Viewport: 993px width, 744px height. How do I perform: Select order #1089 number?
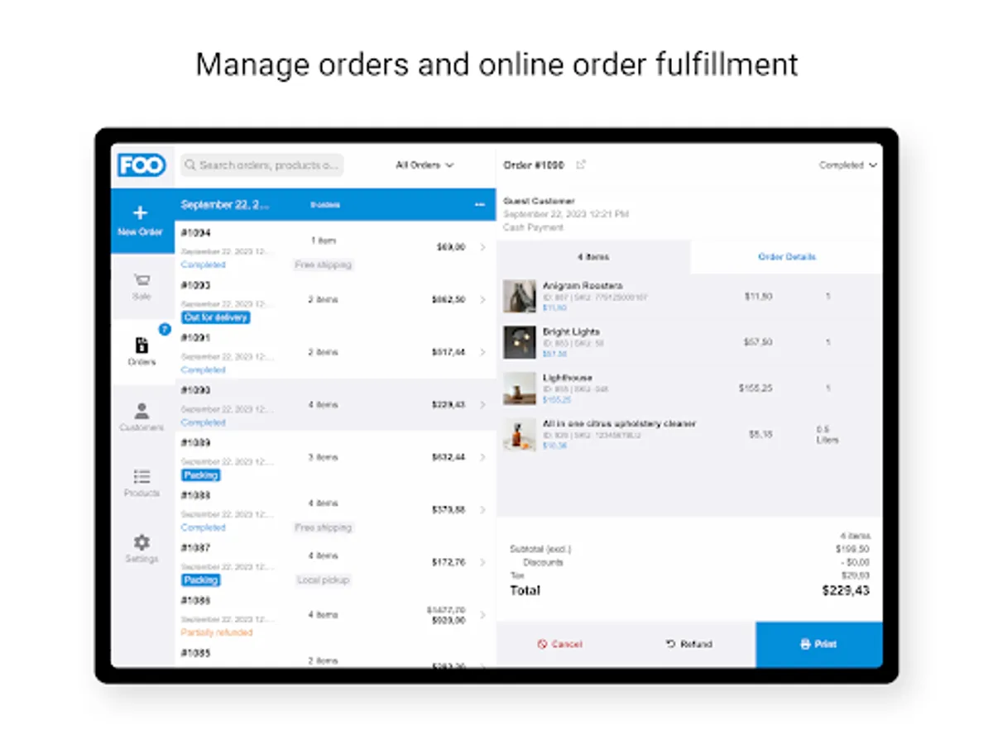[196, 443]
